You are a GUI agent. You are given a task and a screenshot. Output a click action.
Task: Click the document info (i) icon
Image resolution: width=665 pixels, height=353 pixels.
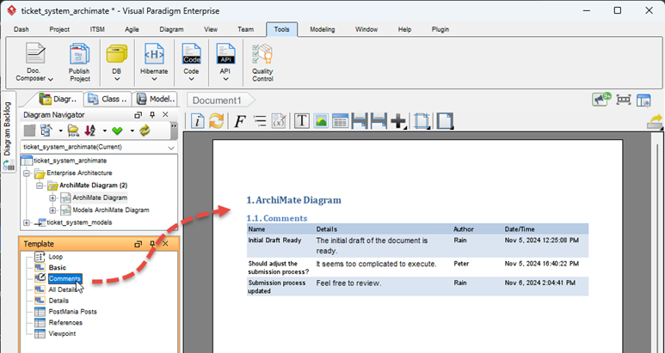(x=198, y=121)
